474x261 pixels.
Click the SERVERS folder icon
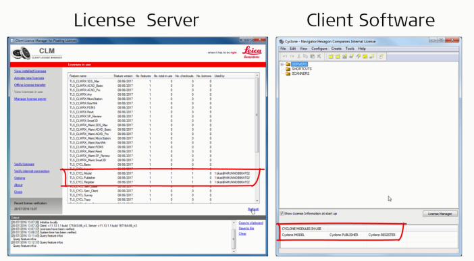pyautogui.click(x=288, y=64)
